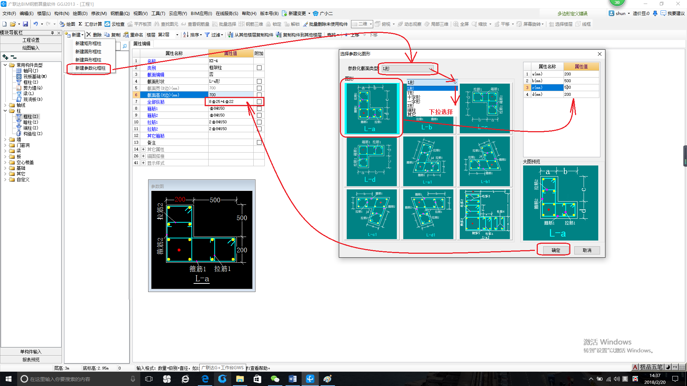Open Word from the taskbar
The width and height of the screenshot is (687, 386).
[x=292, y=379]
